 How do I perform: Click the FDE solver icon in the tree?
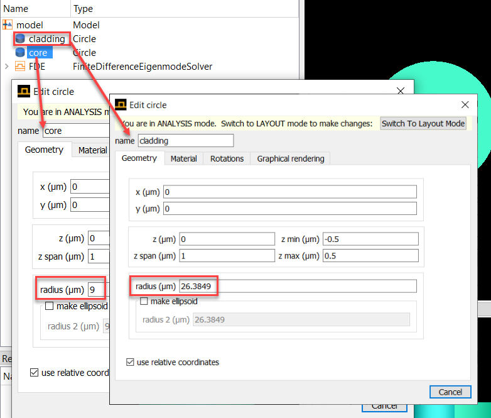pyautogui.click(x=20, y=66)
